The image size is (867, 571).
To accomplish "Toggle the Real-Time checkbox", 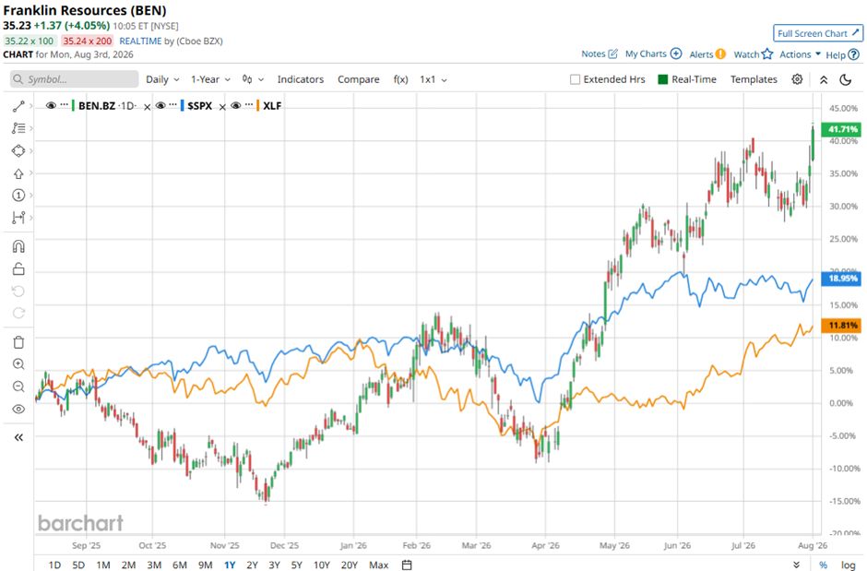I will click(x=663, y=79).
